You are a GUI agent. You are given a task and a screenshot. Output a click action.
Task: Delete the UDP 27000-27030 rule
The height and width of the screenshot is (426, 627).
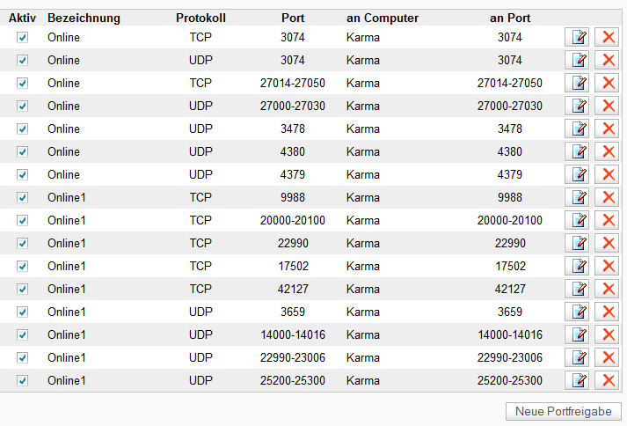click(x=607, y=106)
